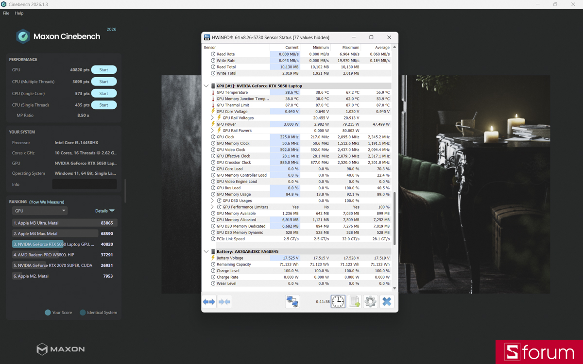Click the Maxon logo at bottom
The image size is (583, 364).
click(61, 349)
